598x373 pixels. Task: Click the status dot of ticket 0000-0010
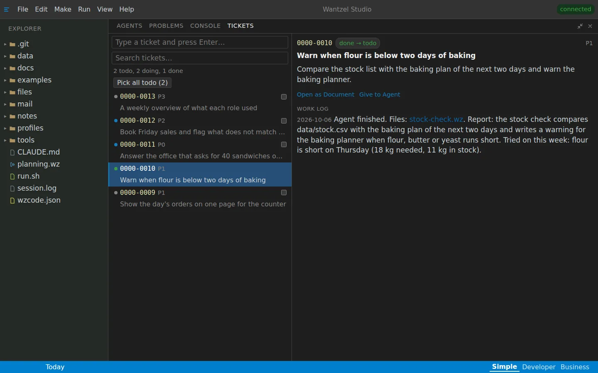click(x=116, y=169)
